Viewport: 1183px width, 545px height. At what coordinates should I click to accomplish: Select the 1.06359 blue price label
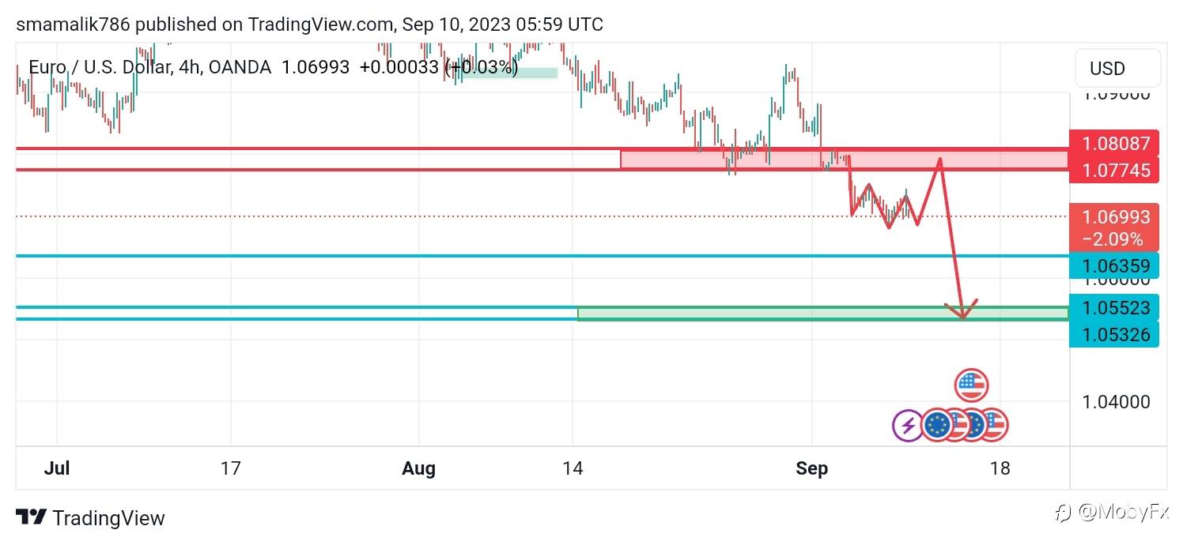1114,265
